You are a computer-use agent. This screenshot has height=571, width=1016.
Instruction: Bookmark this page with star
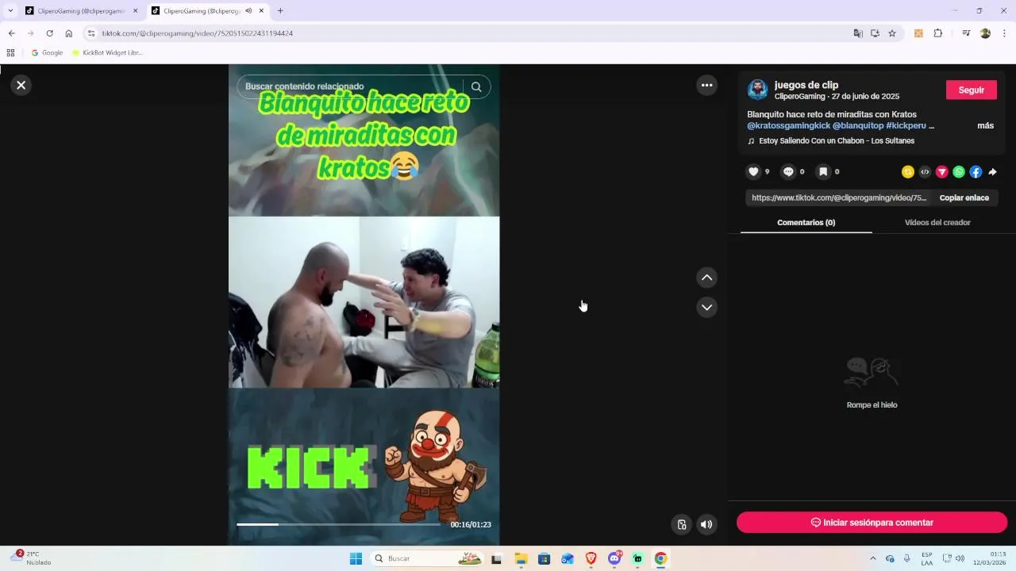tap(892, 33)
